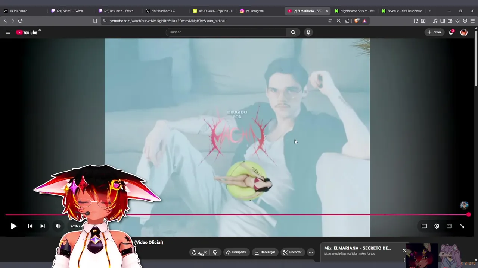Image resolution: width=478 pixels, height=268 pixels.
Task: Open the ELMARIANA - SECRETO DE mix title
Action: click(x=357, y=248)
